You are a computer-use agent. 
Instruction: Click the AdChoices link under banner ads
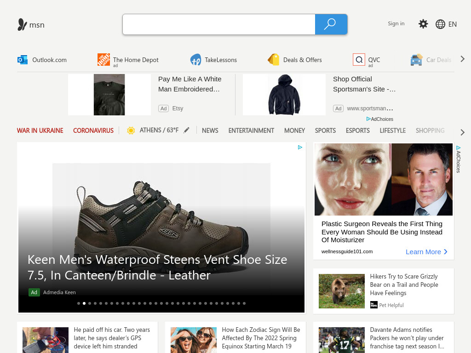click(379, 119)
